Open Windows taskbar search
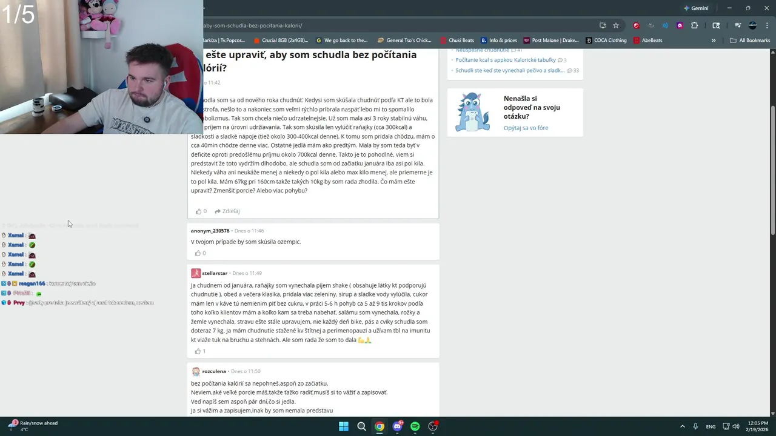The width and height of the screenshot is (776, 436). [361, 426]
